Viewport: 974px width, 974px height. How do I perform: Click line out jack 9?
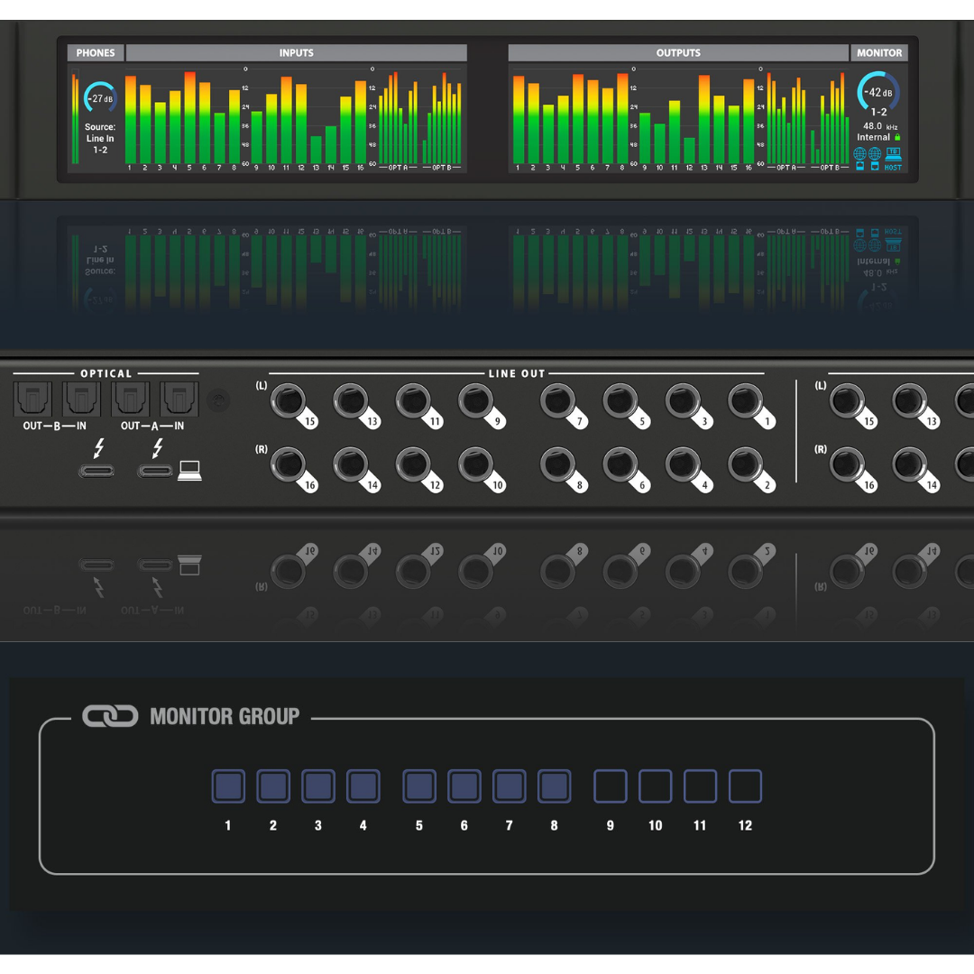tap(476, 401)
